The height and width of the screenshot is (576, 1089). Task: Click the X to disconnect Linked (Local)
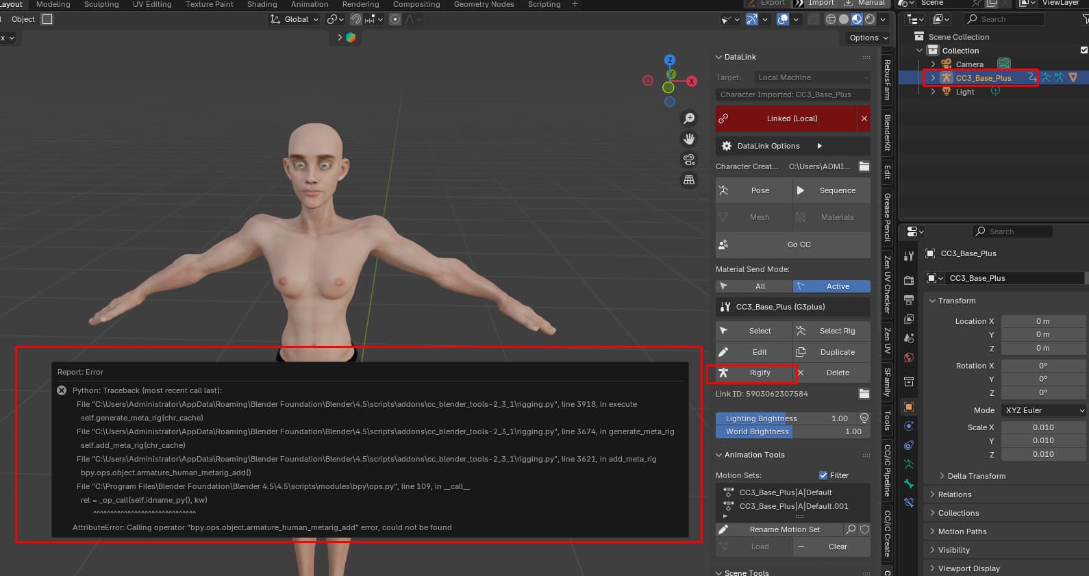point(864,118)
